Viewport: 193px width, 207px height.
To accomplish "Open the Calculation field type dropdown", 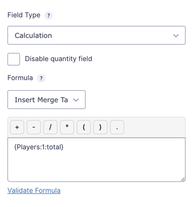I will click(x=96, y=35).
